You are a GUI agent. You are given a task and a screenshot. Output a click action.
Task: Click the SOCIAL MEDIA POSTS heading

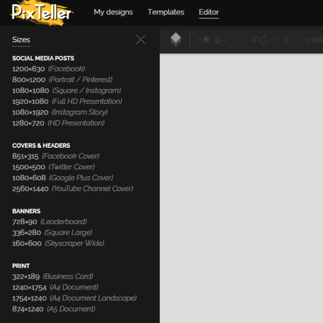click(43, 58)
